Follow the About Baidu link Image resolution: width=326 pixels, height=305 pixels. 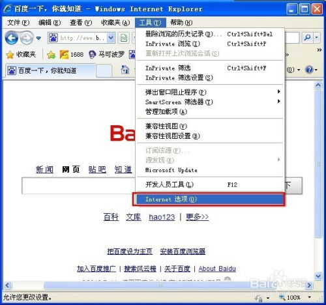[217, 269]
